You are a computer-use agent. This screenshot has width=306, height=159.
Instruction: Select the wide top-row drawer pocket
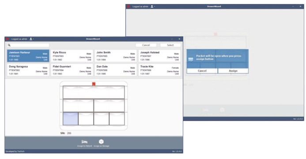(94, 92)
